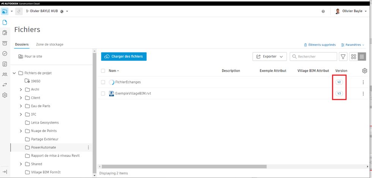Select the Village BIM FormIt folder
The width and height of the screenshot is (372, 178).
[x=46, y=172]
